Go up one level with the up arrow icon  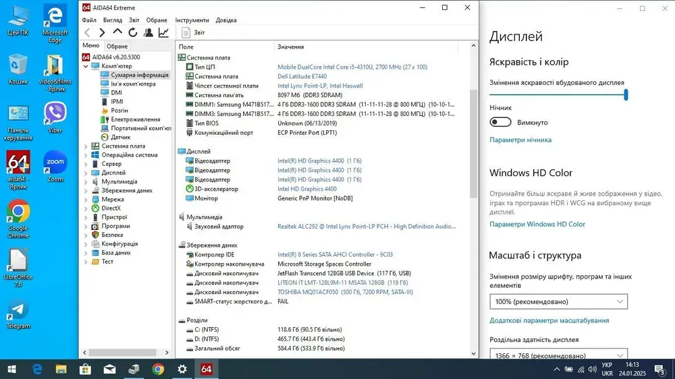(x=117, y=32)
